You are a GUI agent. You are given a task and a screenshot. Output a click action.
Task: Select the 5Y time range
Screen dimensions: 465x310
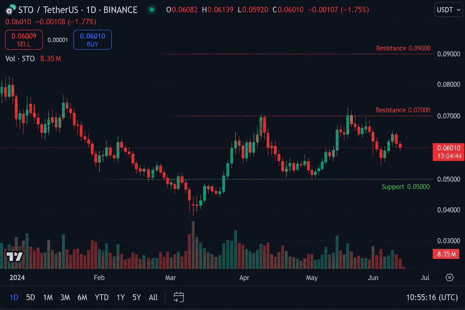click(137, 297)
